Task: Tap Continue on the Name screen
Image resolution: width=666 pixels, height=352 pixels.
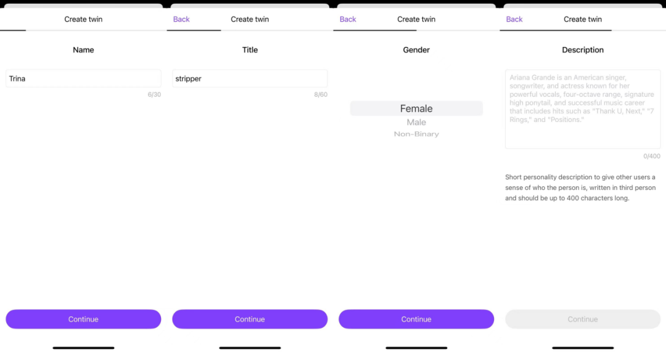Action: pos(83,319)
